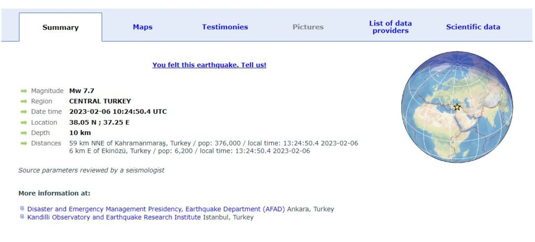Click the Mw 7.7 magnitude value
The image size is (535, 242).
(82, 91)
